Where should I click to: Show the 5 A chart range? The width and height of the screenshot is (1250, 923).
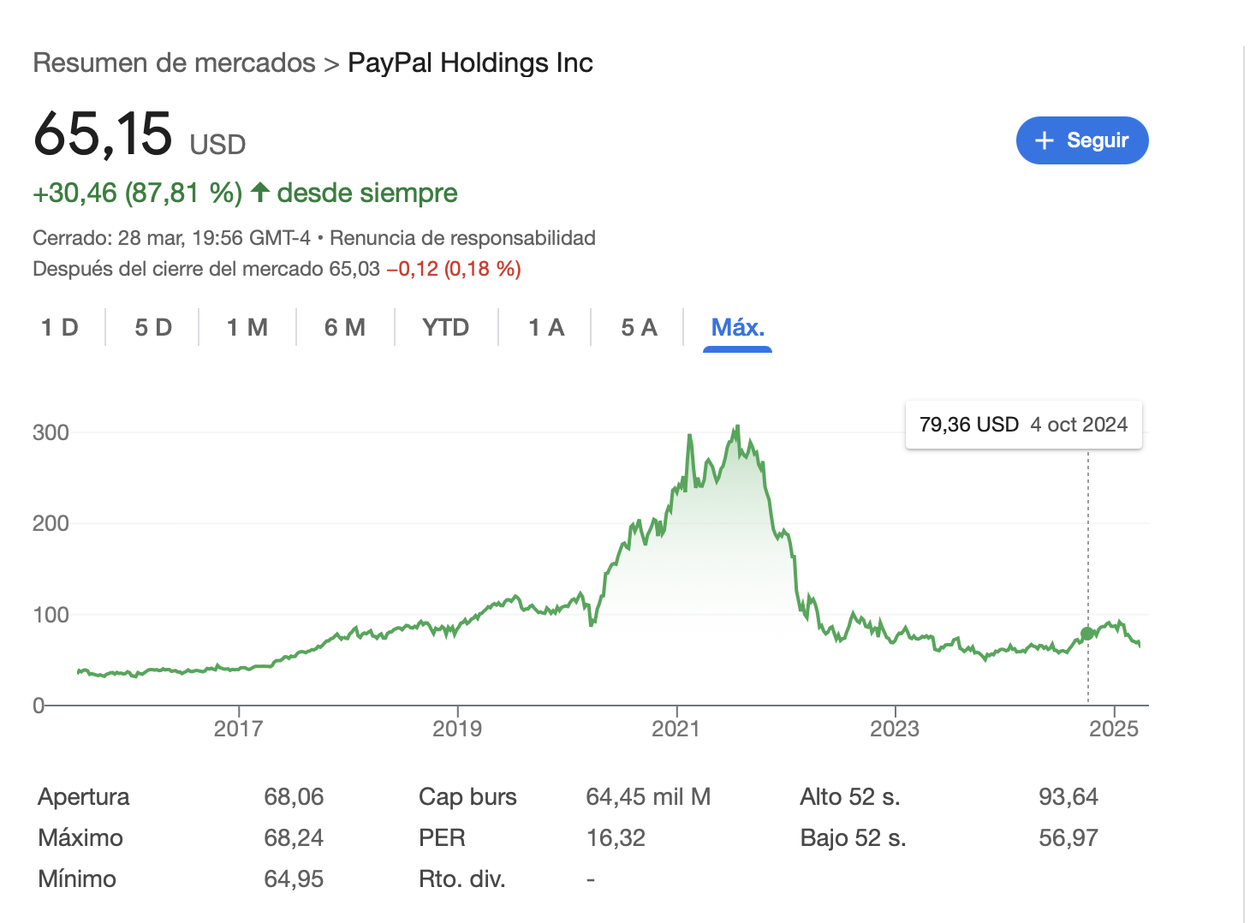(x=639, y=327)
